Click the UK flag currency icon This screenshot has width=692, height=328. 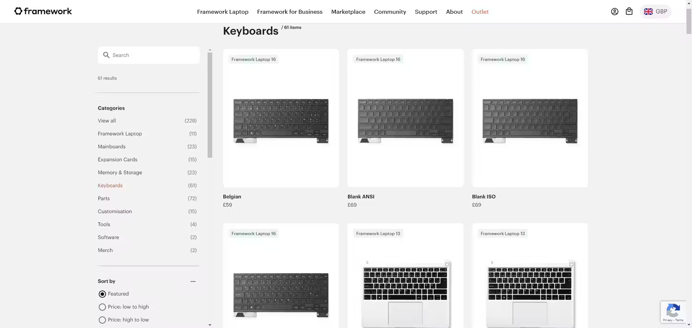click(648, 11)
